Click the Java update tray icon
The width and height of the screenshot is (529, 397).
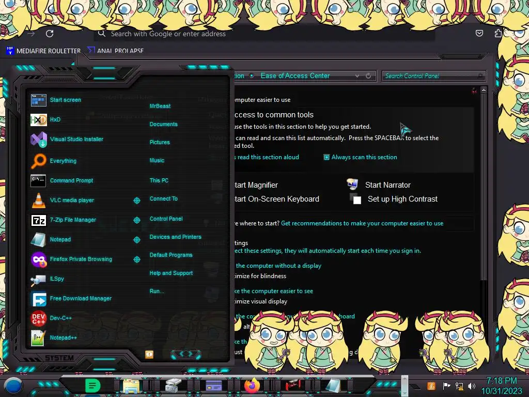431,386
